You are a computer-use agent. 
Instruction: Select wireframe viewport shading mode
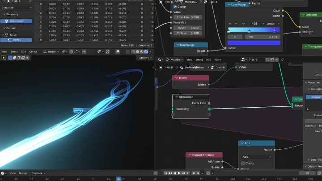coord(133,52)
